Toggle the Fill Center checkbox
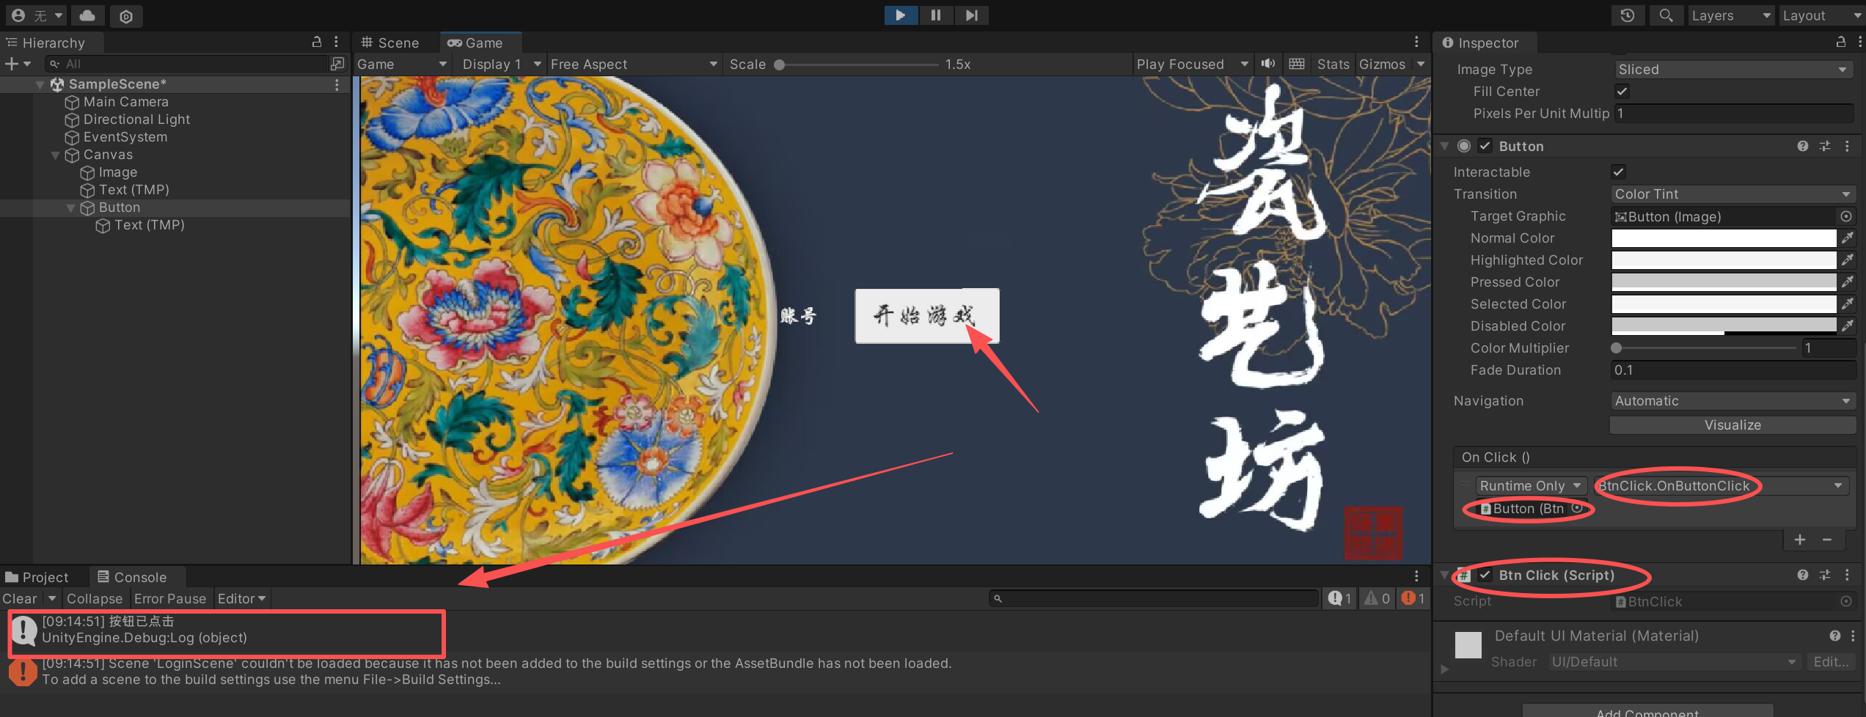 pyautogui.click(x=1622, y=91)
